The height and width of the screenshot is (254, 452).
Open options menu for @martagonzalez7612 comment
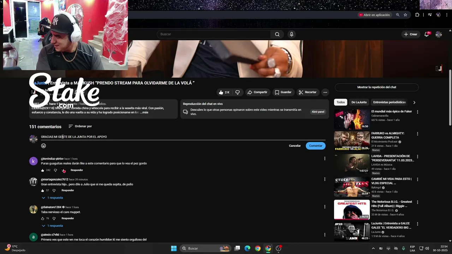(x=325, y=179)
